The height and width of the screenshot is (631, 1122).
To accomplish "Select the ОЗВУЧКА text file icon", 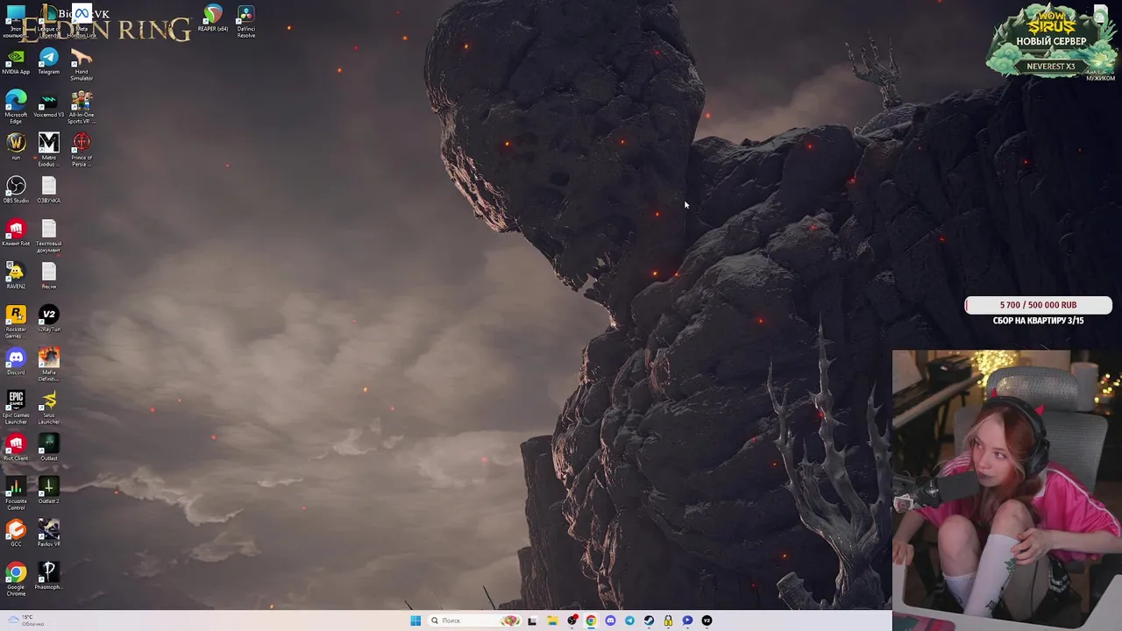I will click(x=49, y=190).
